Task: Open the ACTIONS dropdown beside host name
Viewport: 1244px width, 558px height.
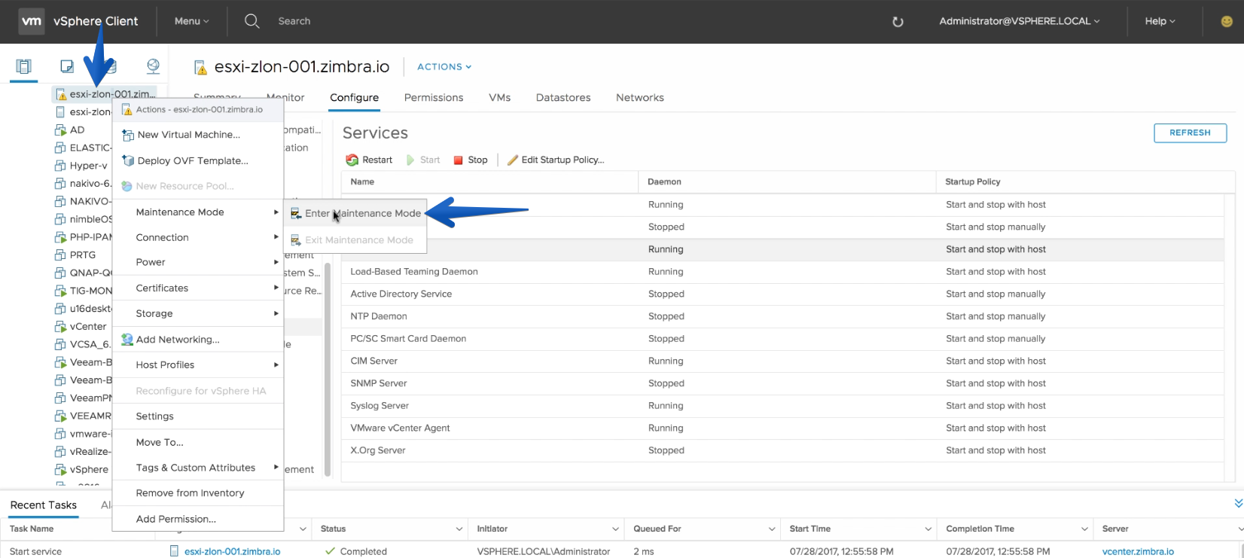Action: click(x=444, y=67)
